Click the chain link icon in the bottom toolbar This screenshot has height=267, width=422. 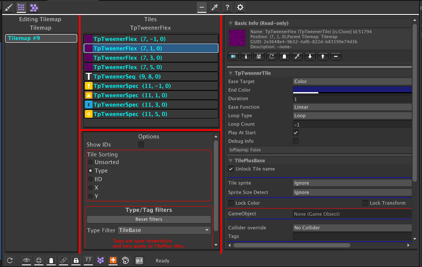coord(64,260)
